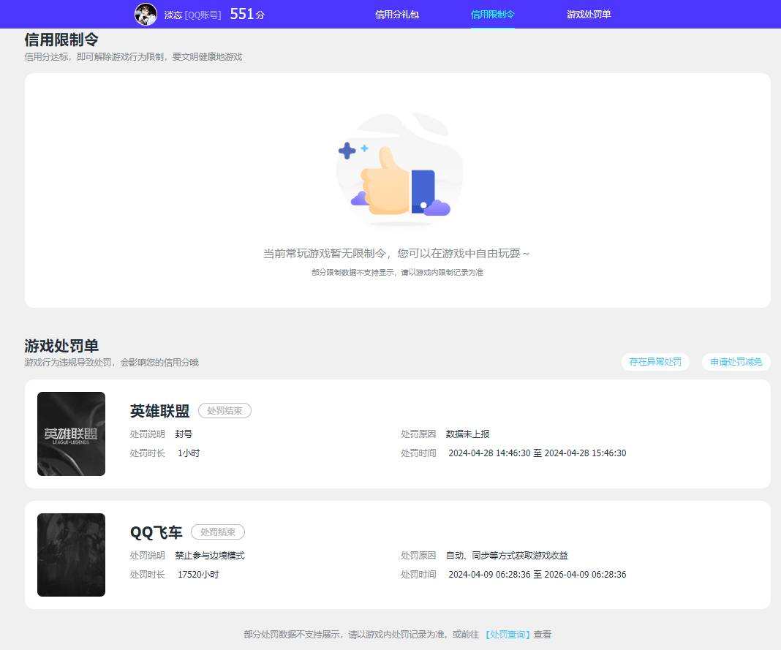The height and width of the screenshot is (650, 781).
Task: Click the 申请处罚减免 button
Action: [x=736, y=362]
